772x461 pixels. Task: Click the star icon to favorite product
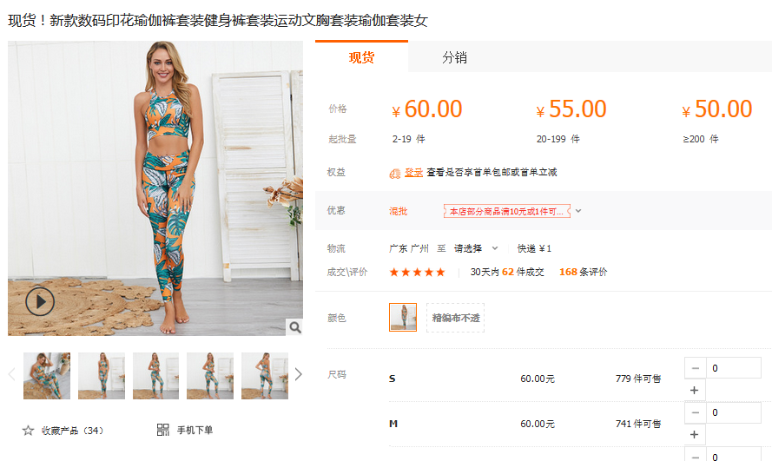click(28, 431)
